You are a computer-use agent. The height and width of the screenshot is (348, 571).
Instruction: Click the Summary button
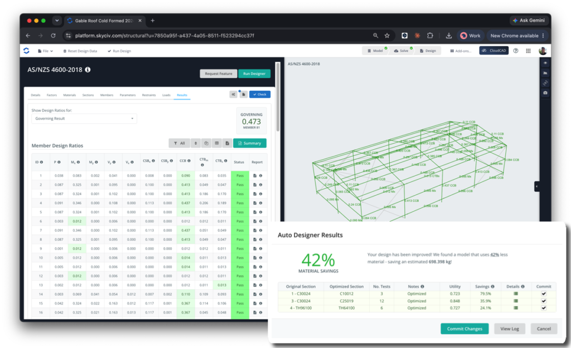[249, 143]
